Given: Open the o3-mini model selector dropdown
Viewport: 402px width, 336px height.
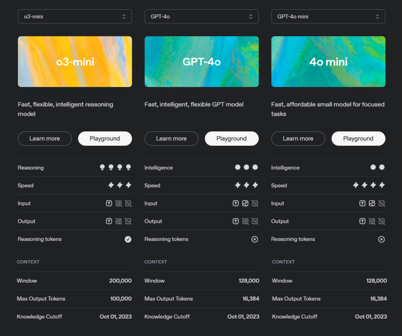Looking at the screenshot, I should click(x=75, y=16).
